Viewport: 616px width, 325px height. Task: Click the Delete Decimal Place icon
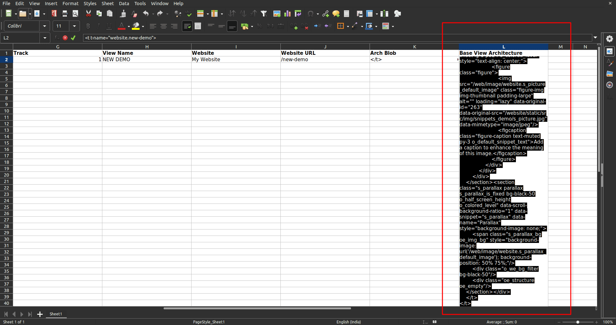304,26
